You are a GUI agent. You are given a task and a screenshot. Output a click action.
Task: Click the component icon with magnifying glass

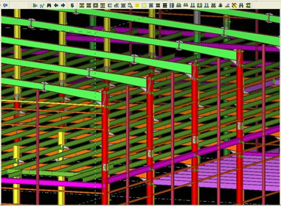(130, 6)
